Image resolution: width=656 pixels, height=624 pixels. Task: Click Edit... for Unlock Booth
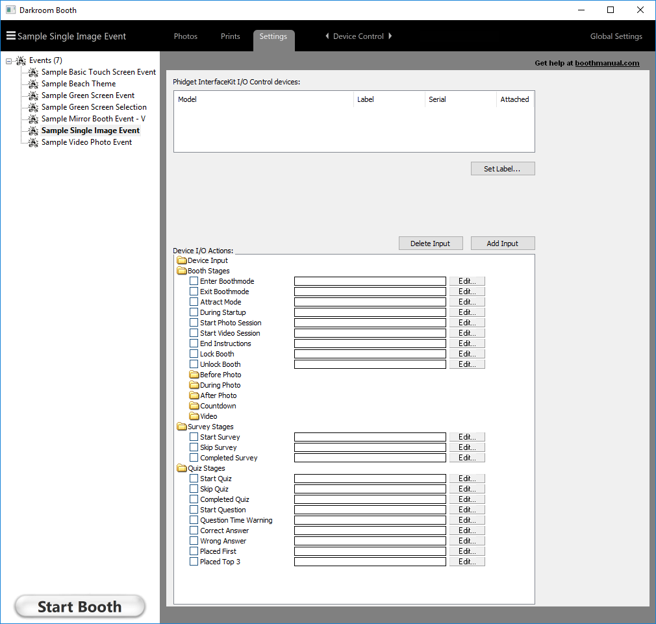[467, 364]
